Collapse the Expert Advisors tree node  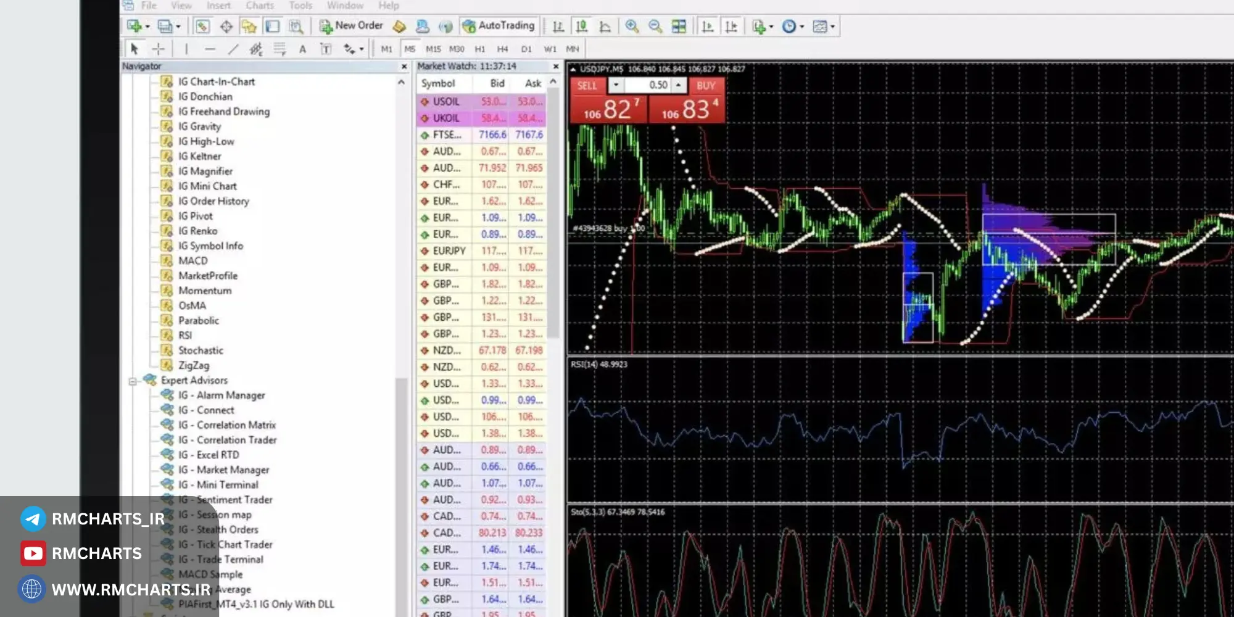click(x=132, y=381)
